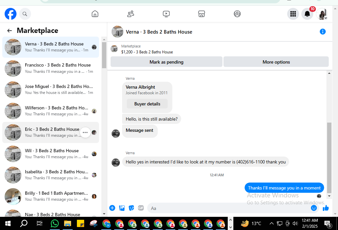
Task: Click the $1,200 listing thumbnail
Action: point(114,49)
